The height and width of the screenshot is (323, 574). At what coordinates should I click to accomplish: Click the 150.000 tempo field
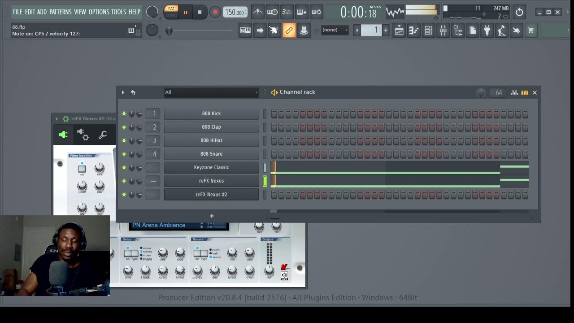235,12
